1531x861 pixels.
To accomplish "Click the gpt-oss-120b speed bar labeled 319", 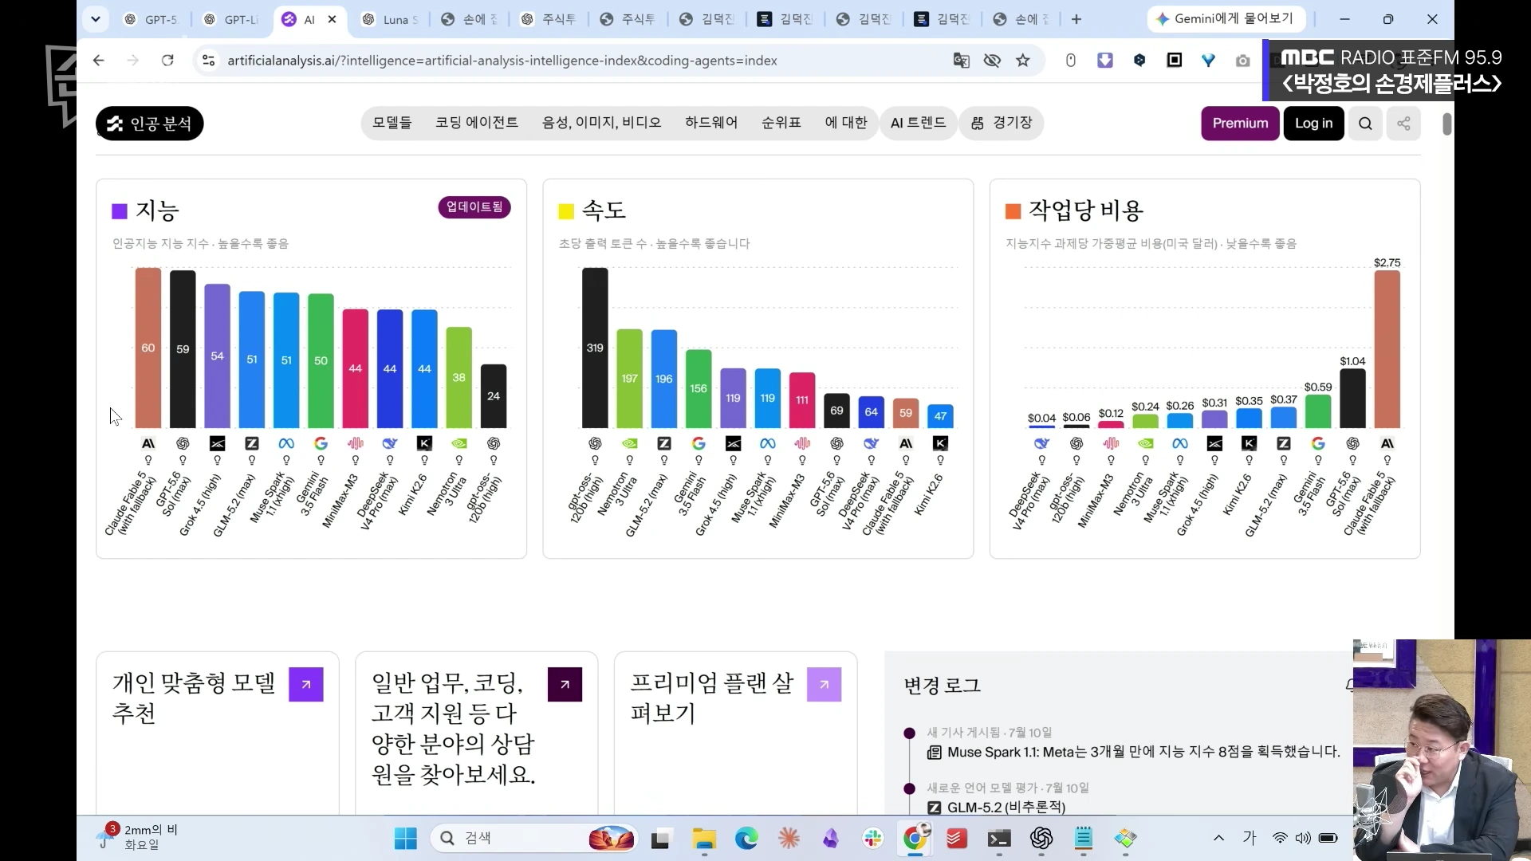I will coord(595,348).
